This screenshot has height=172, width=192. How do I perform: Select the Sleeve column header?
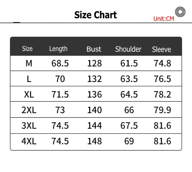click(x=162, y=49)
